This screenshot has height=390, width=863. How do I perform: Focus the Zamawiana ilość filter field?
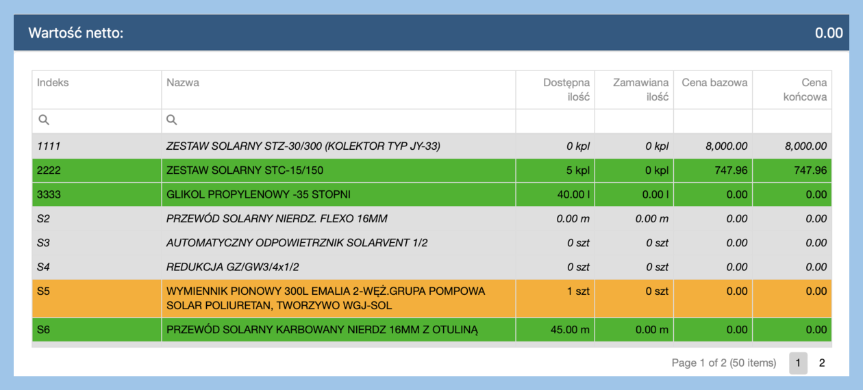pyautogui.click(x=634, y=121)
